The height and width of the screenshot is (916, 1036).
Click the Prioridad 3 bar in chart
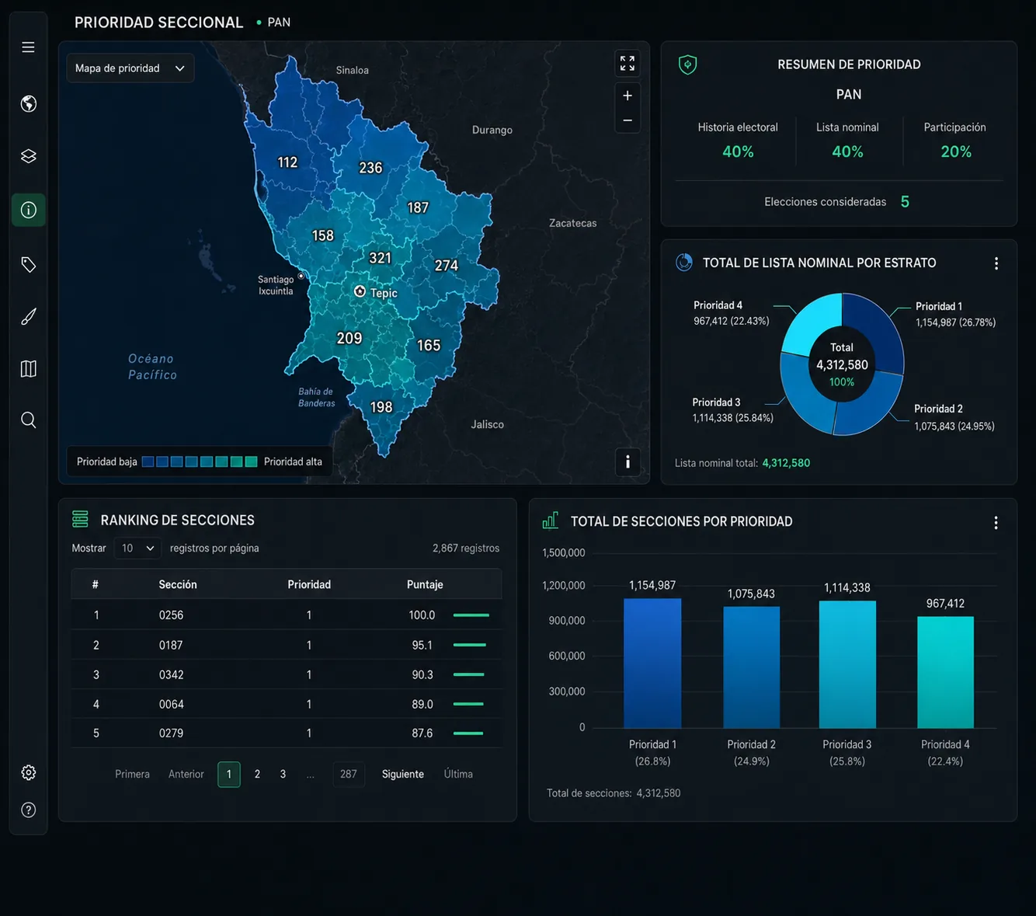click(847, 664)
